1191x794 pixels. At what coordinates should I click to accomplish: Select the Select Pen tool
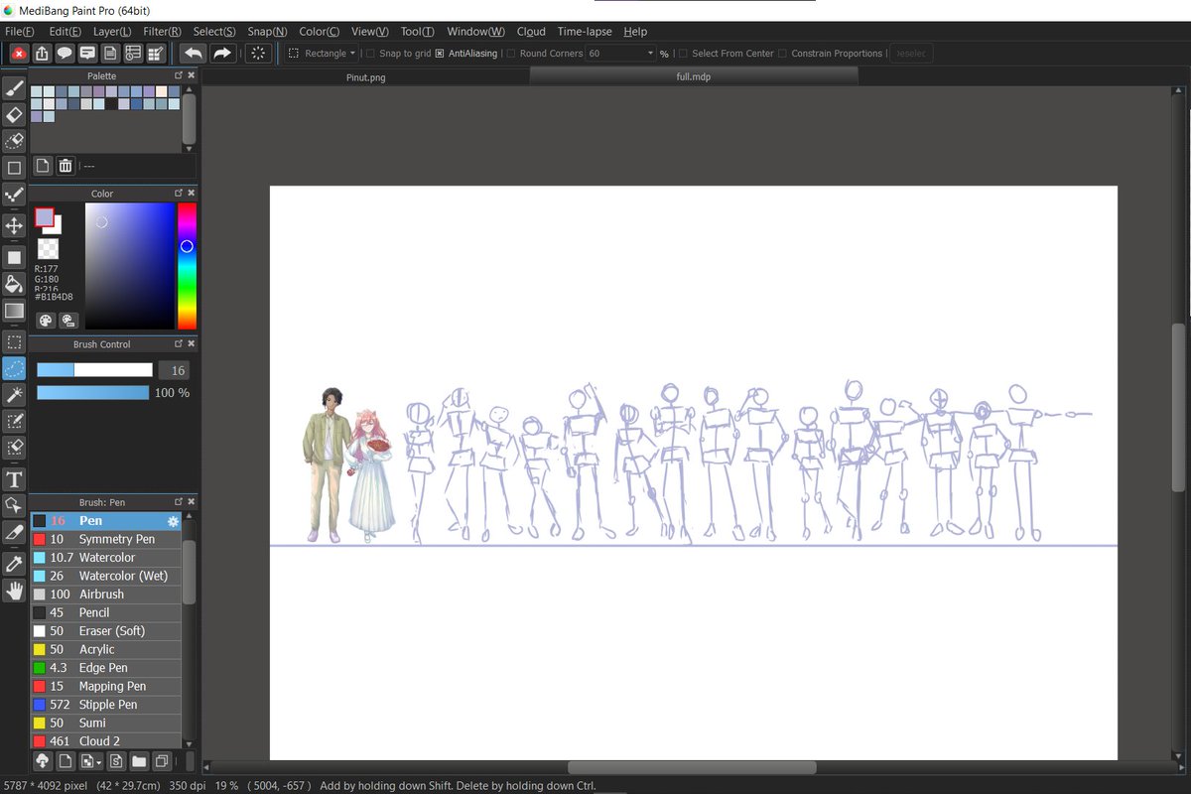(x=14, y=422)
